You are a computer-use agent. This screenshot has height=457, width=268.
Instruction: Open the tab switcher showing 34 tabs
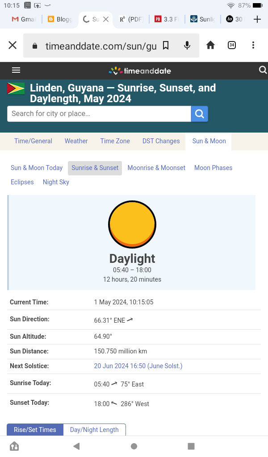click(x=232, y=45)
